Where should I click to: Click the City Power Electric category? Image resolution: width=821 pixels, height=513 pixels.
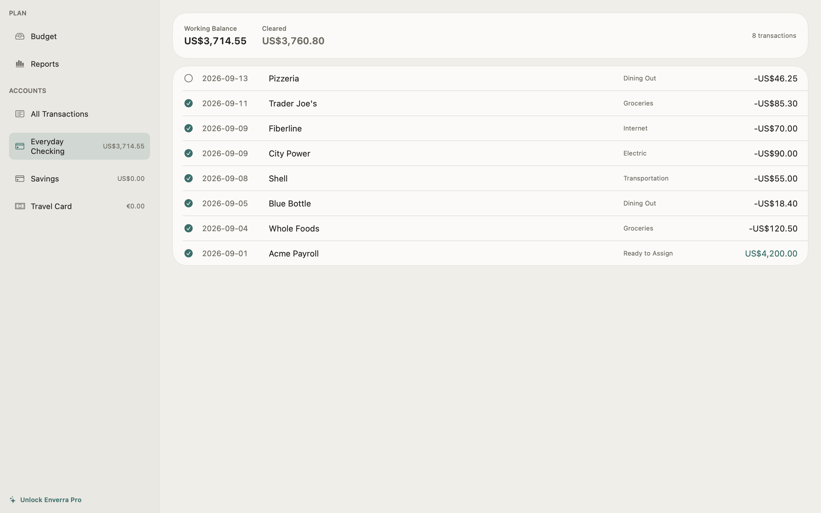click(x=635, y=153)
